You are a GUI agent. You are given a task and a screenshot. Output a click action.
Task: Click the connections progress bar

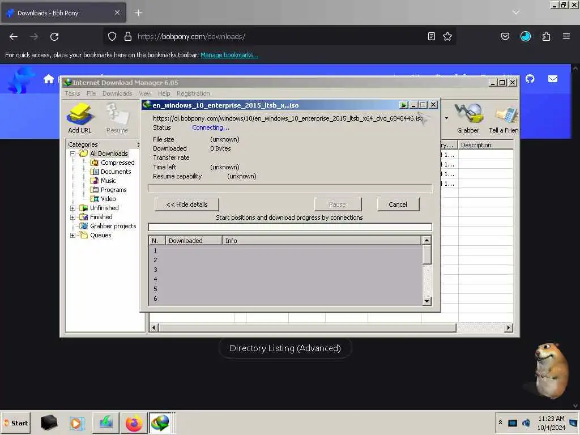click(290, 227)
